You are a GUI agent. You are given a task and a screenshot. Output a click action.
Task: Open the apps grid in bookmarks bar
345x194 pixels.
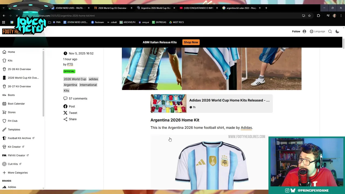pyautogui.click(x=4, y=22)
